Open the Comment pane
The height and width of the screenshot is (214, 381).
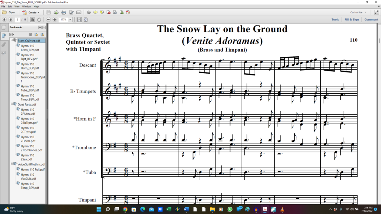tap(371, 20)
